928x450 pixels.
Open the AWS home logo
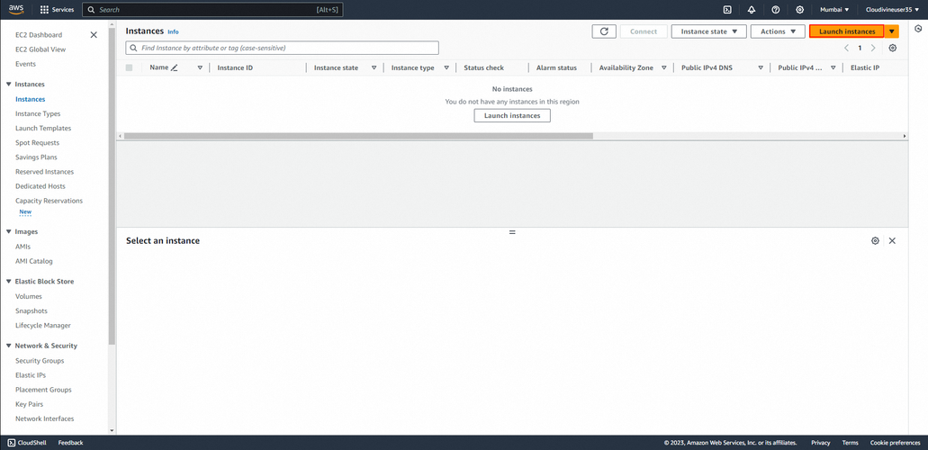click(x=16, y=10)
